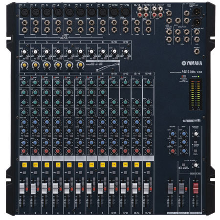Toggle the 2TR IN to stereo/monitor switch

click(184, 165)
